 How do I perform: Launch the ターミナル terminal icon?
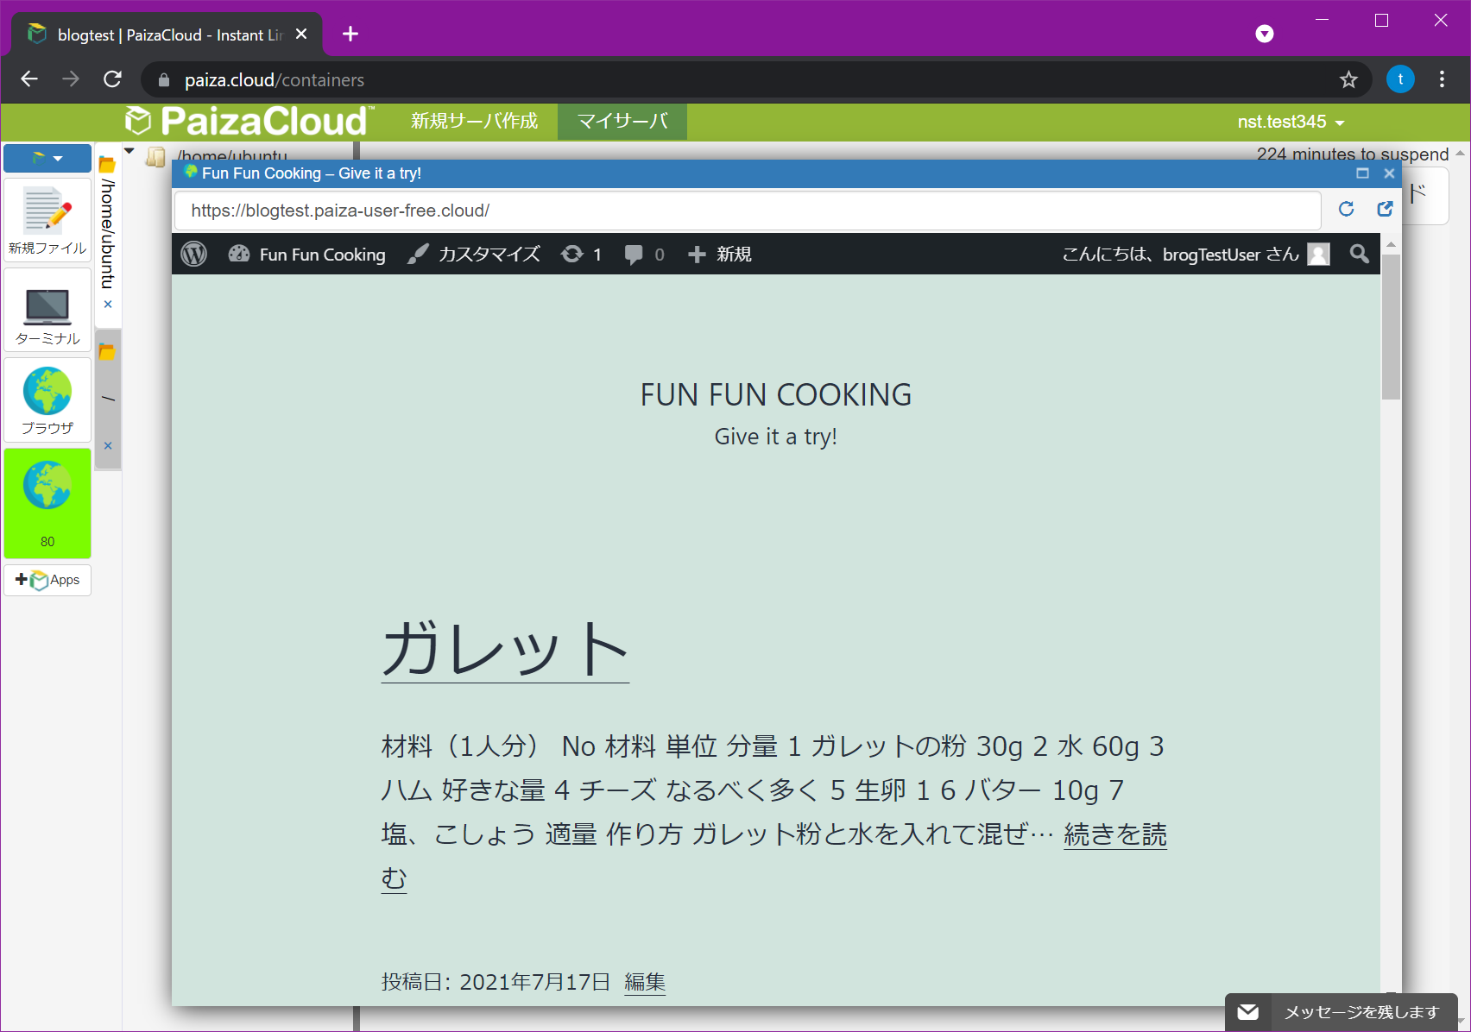click(47, 311)
